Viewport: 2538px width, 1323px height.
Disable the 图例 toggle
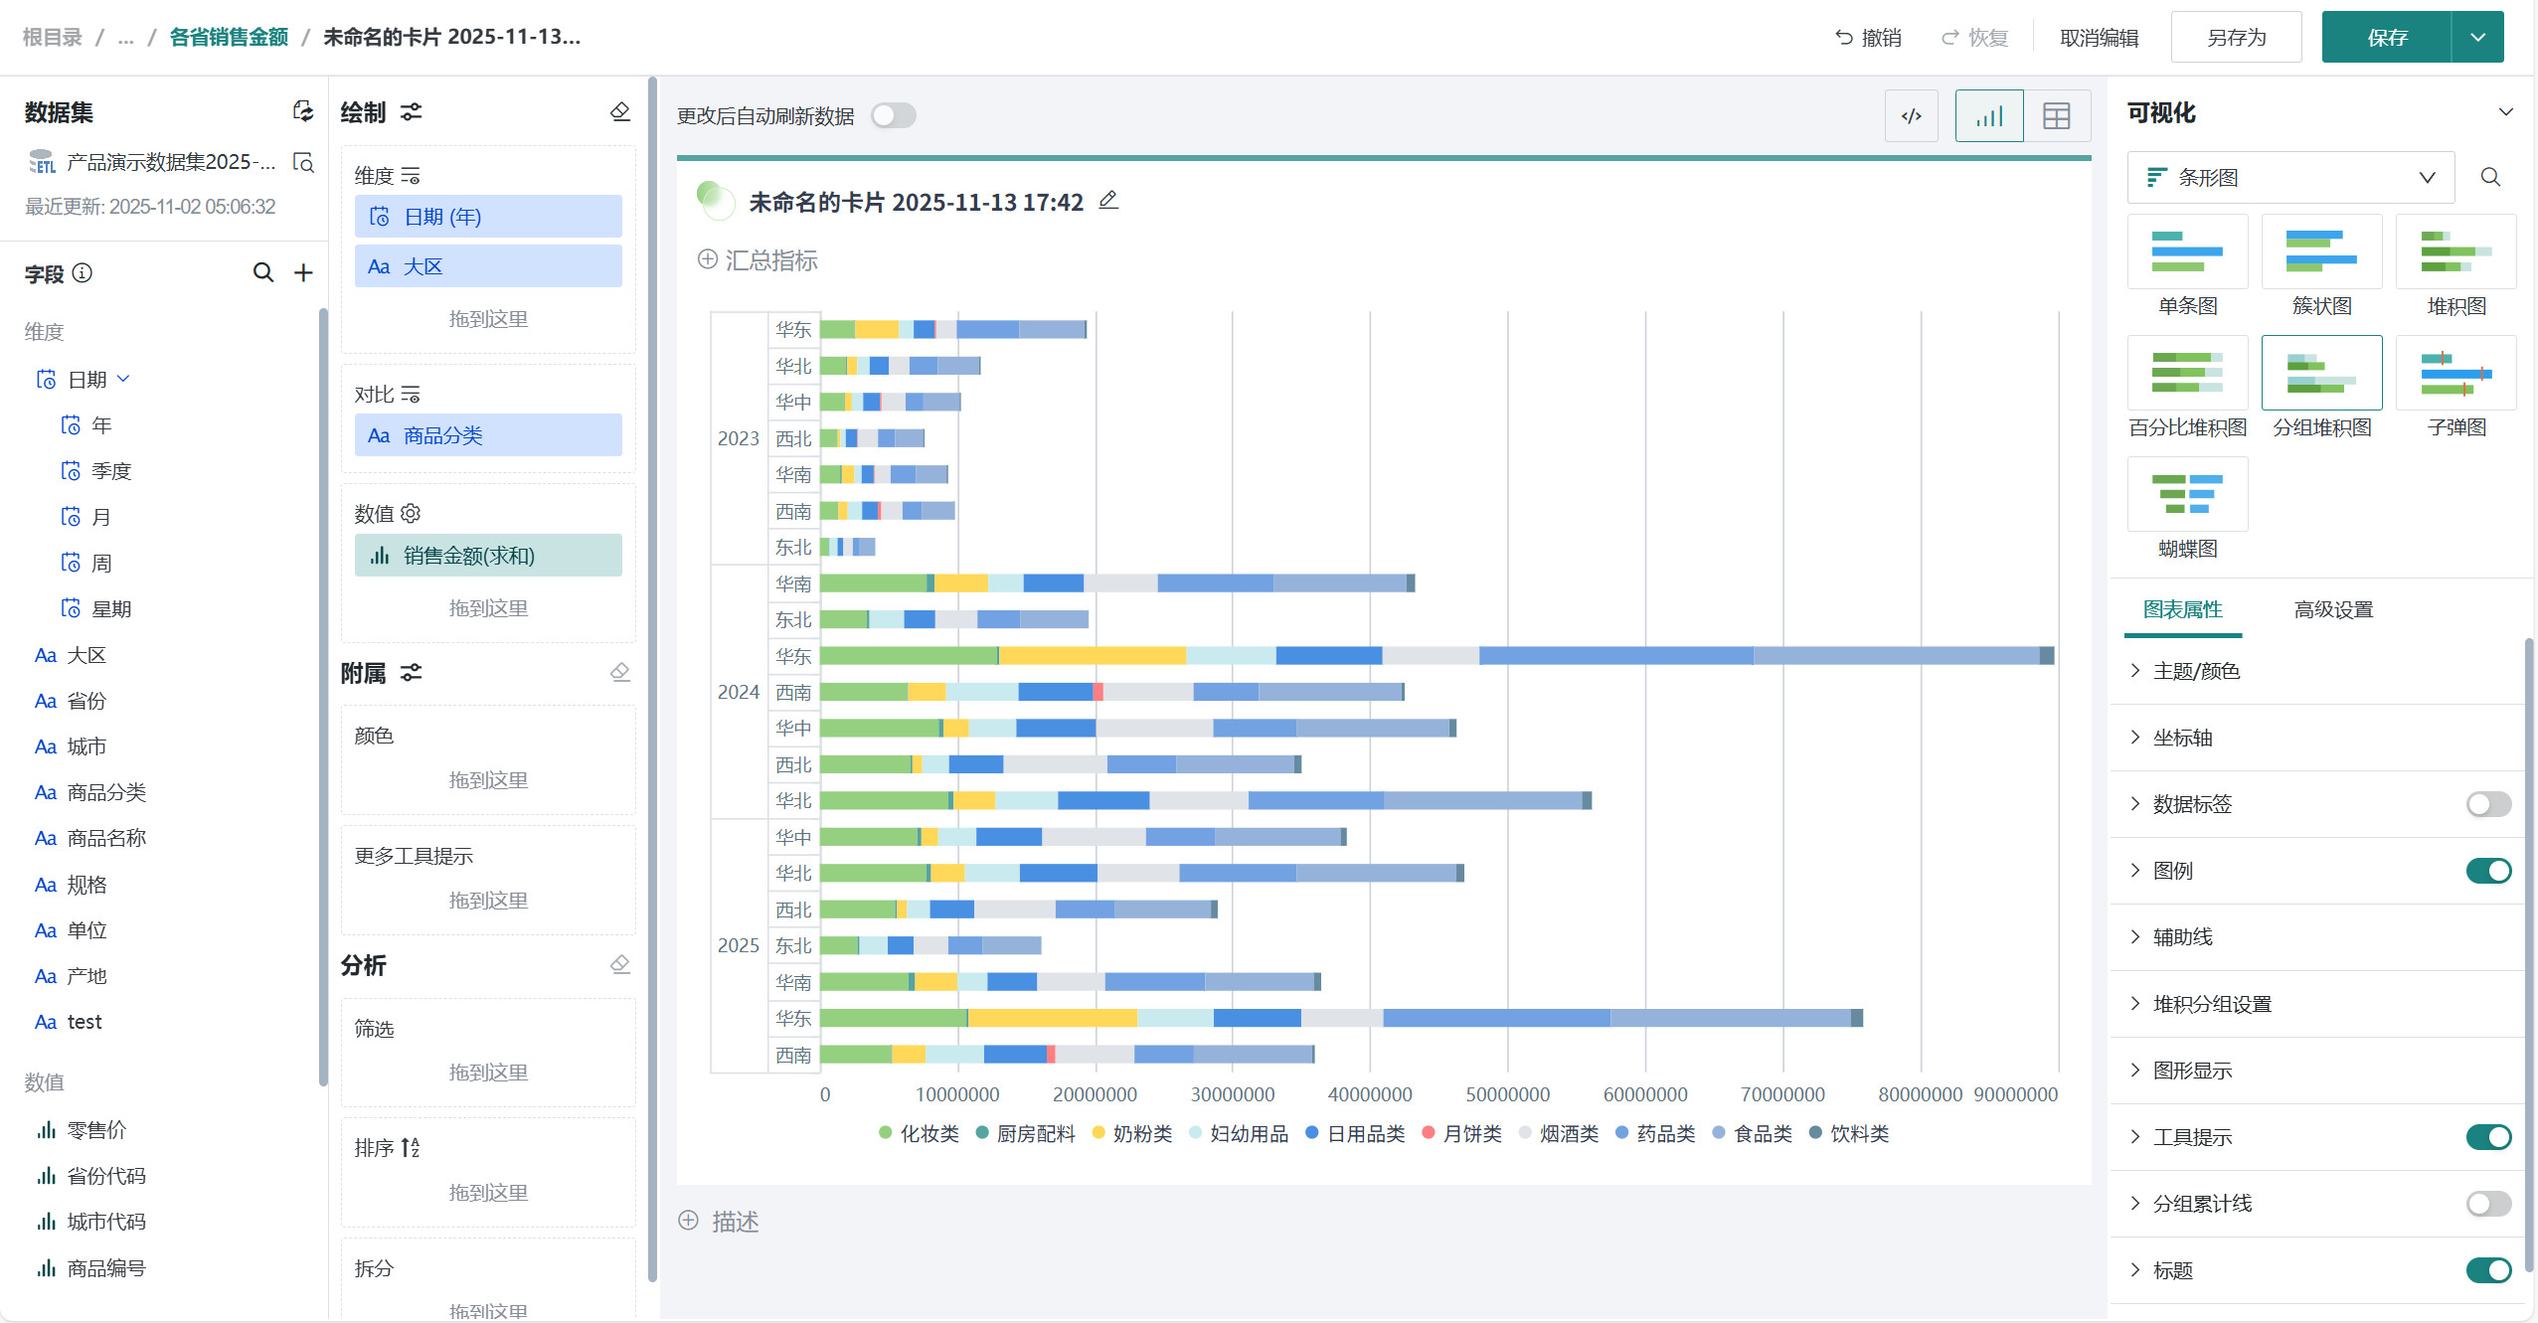pos(2487,871)
